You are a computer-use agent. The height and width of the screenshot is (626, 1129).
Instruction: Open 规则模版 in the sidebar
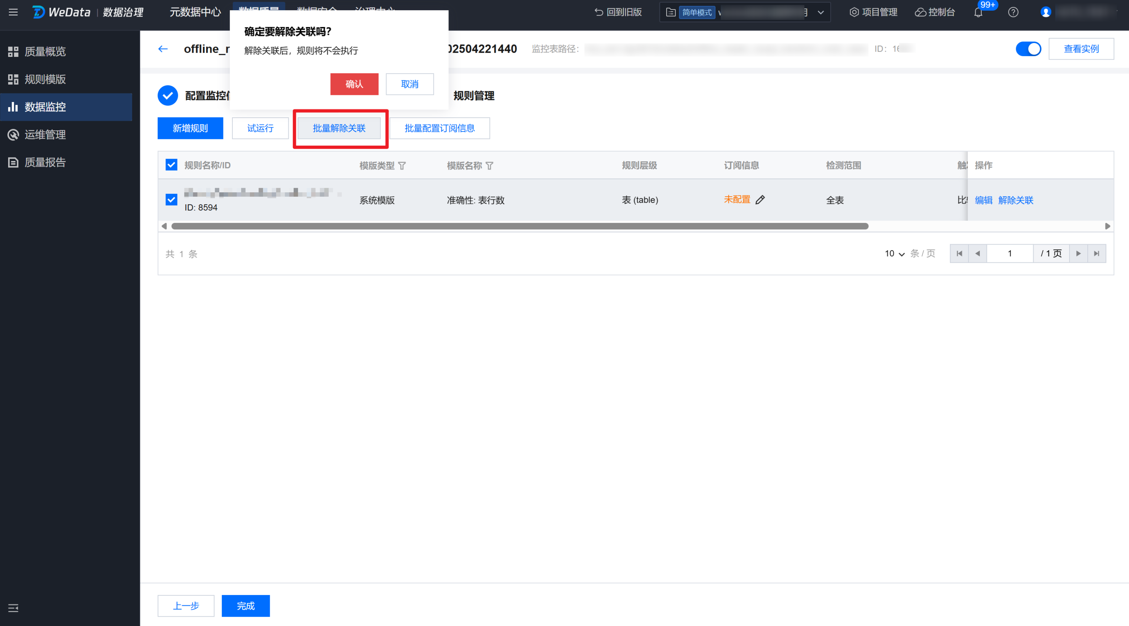point(66,79)
